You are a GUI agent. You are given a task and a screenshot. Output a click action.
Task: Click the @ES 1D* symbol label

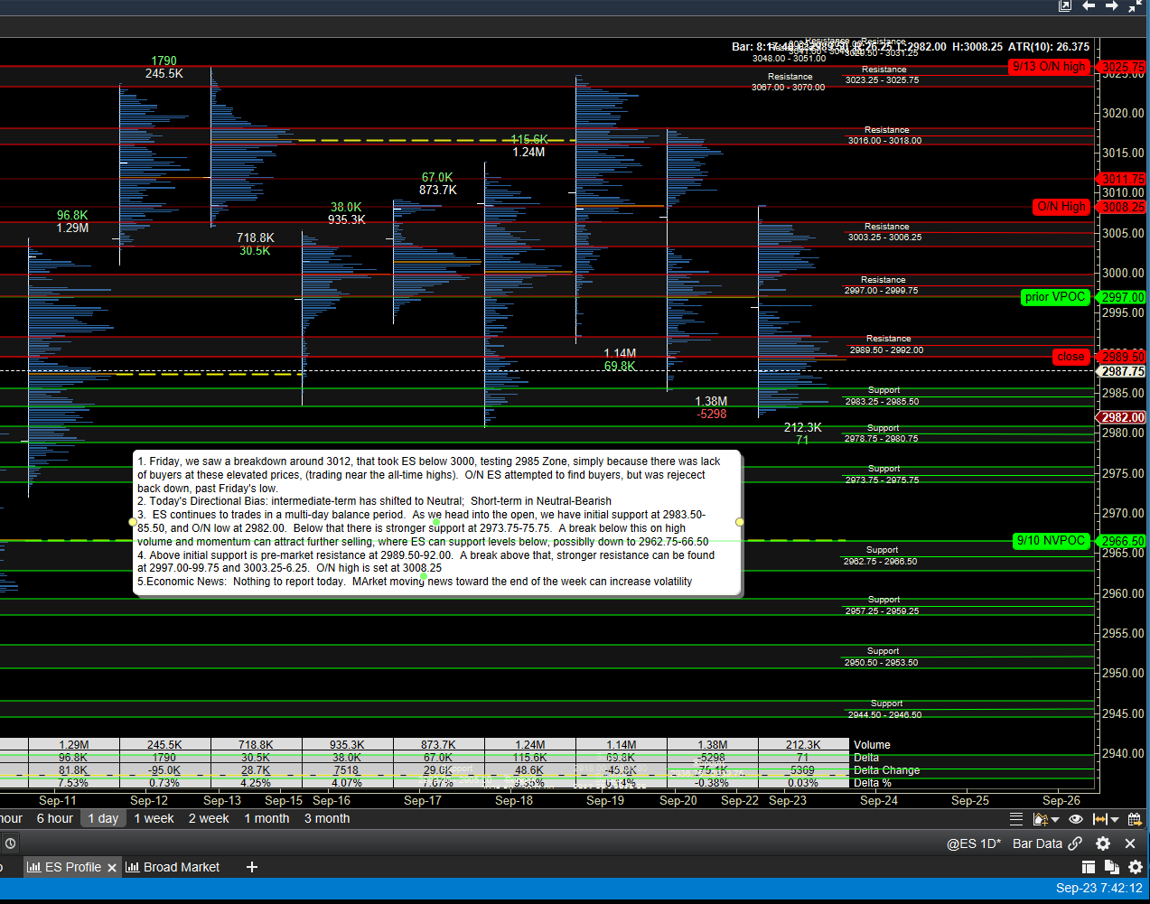point(974,843)
